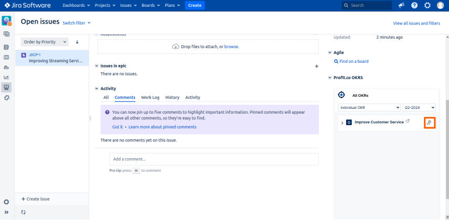Viewport: 449px width, 220px height.
Task: Switch to the Work Log tab
Action: [x=150, y=97]
